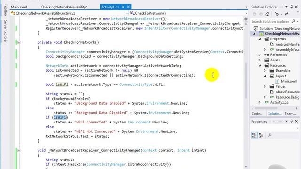The height and width of the screenshot is (169, 301).
Task: Collapse the Properties folder node
Action: (x=260, y=39)
